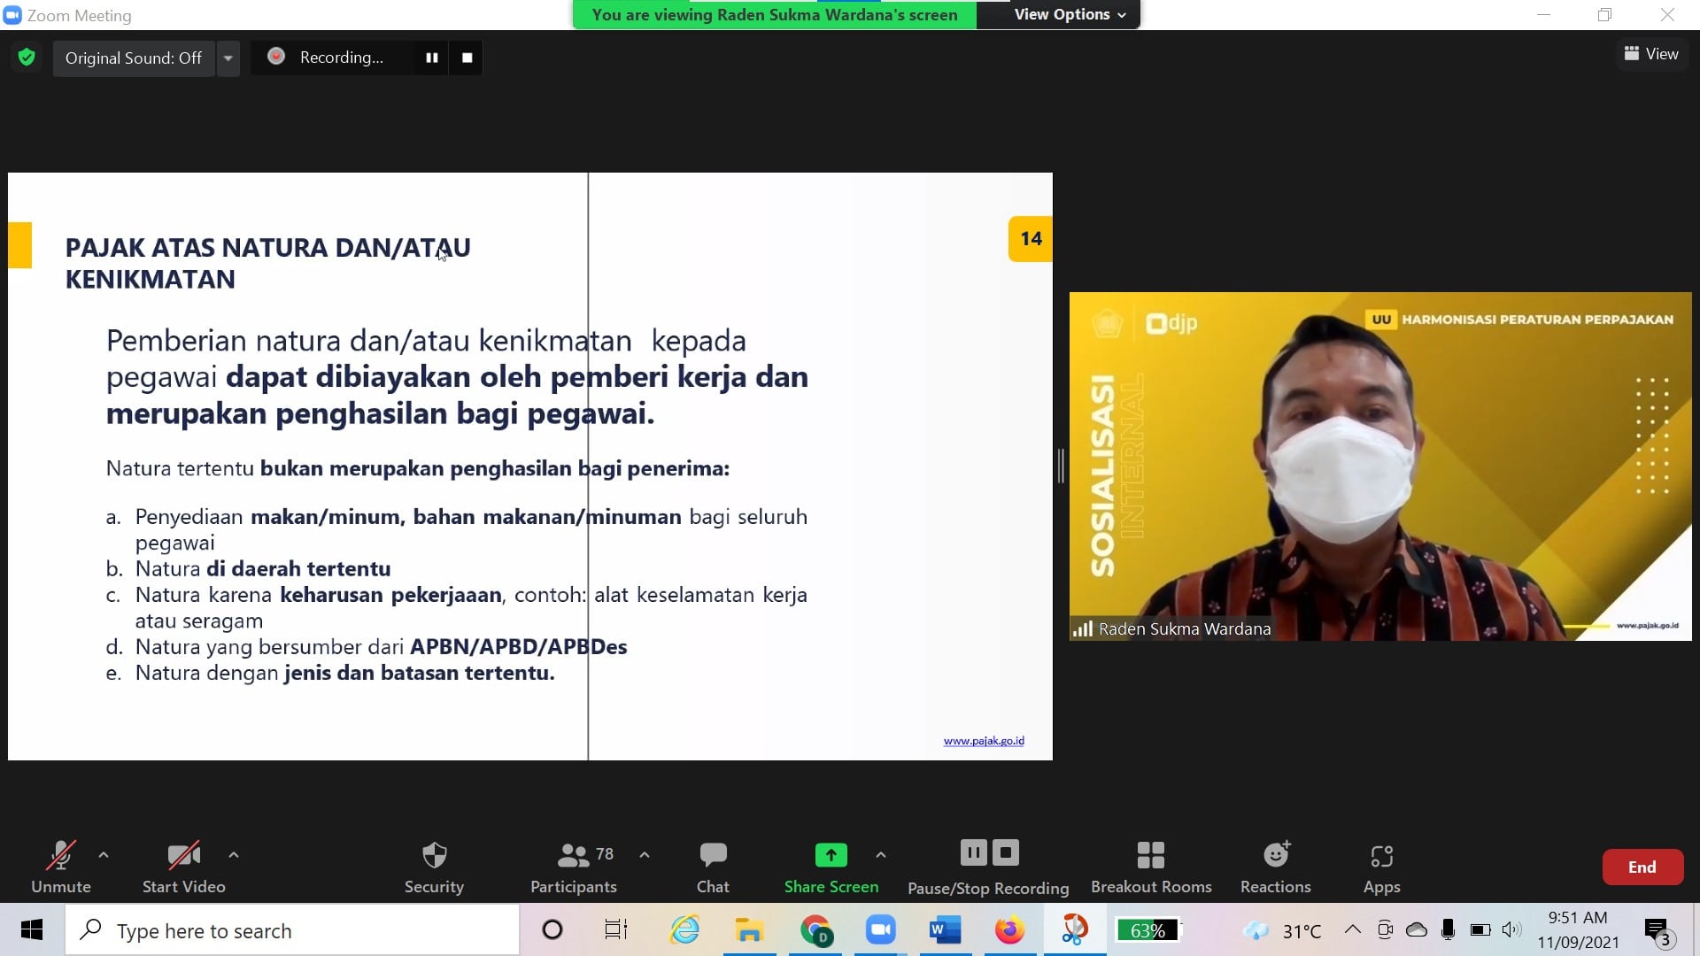Screen dimensions: 1700x956
Task: Click the green Share Screen icon
Action: click(x=831, y=855)
